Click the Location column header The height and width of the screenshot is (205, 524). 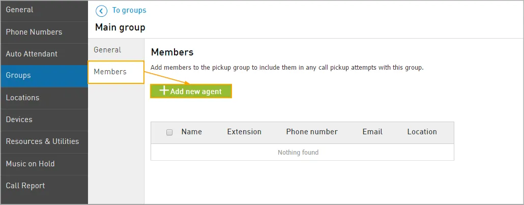coord(422,132)
